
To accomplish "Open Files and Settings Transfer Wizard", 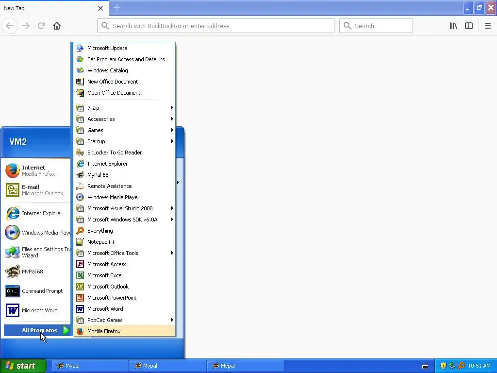I will pos(37,252).
